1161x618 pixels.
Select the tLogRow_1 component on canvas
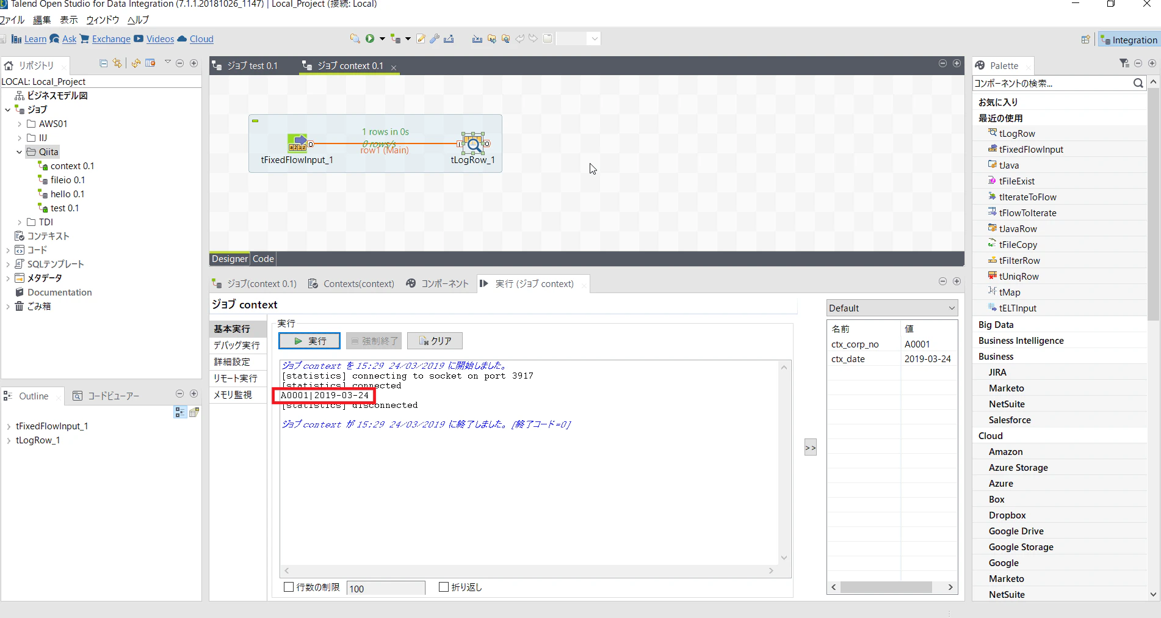(x=473, y=143)
